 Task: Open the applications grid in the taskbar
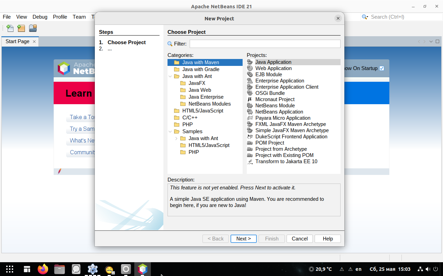click(10, 269)
